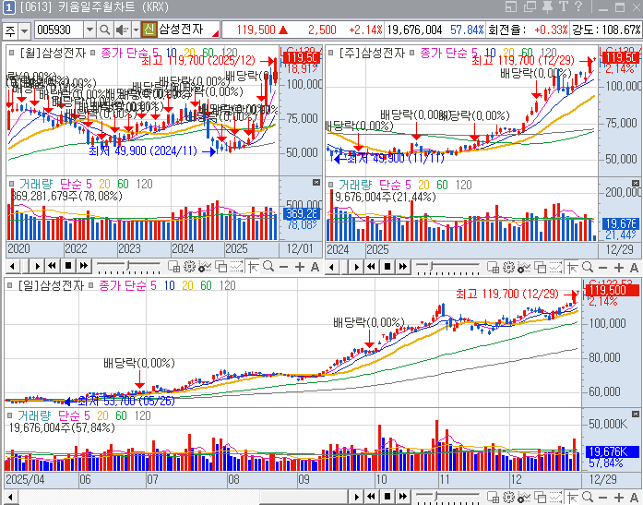
Task: Rewind the monthly chart with double-left arrows
Action: coord(52,267)
